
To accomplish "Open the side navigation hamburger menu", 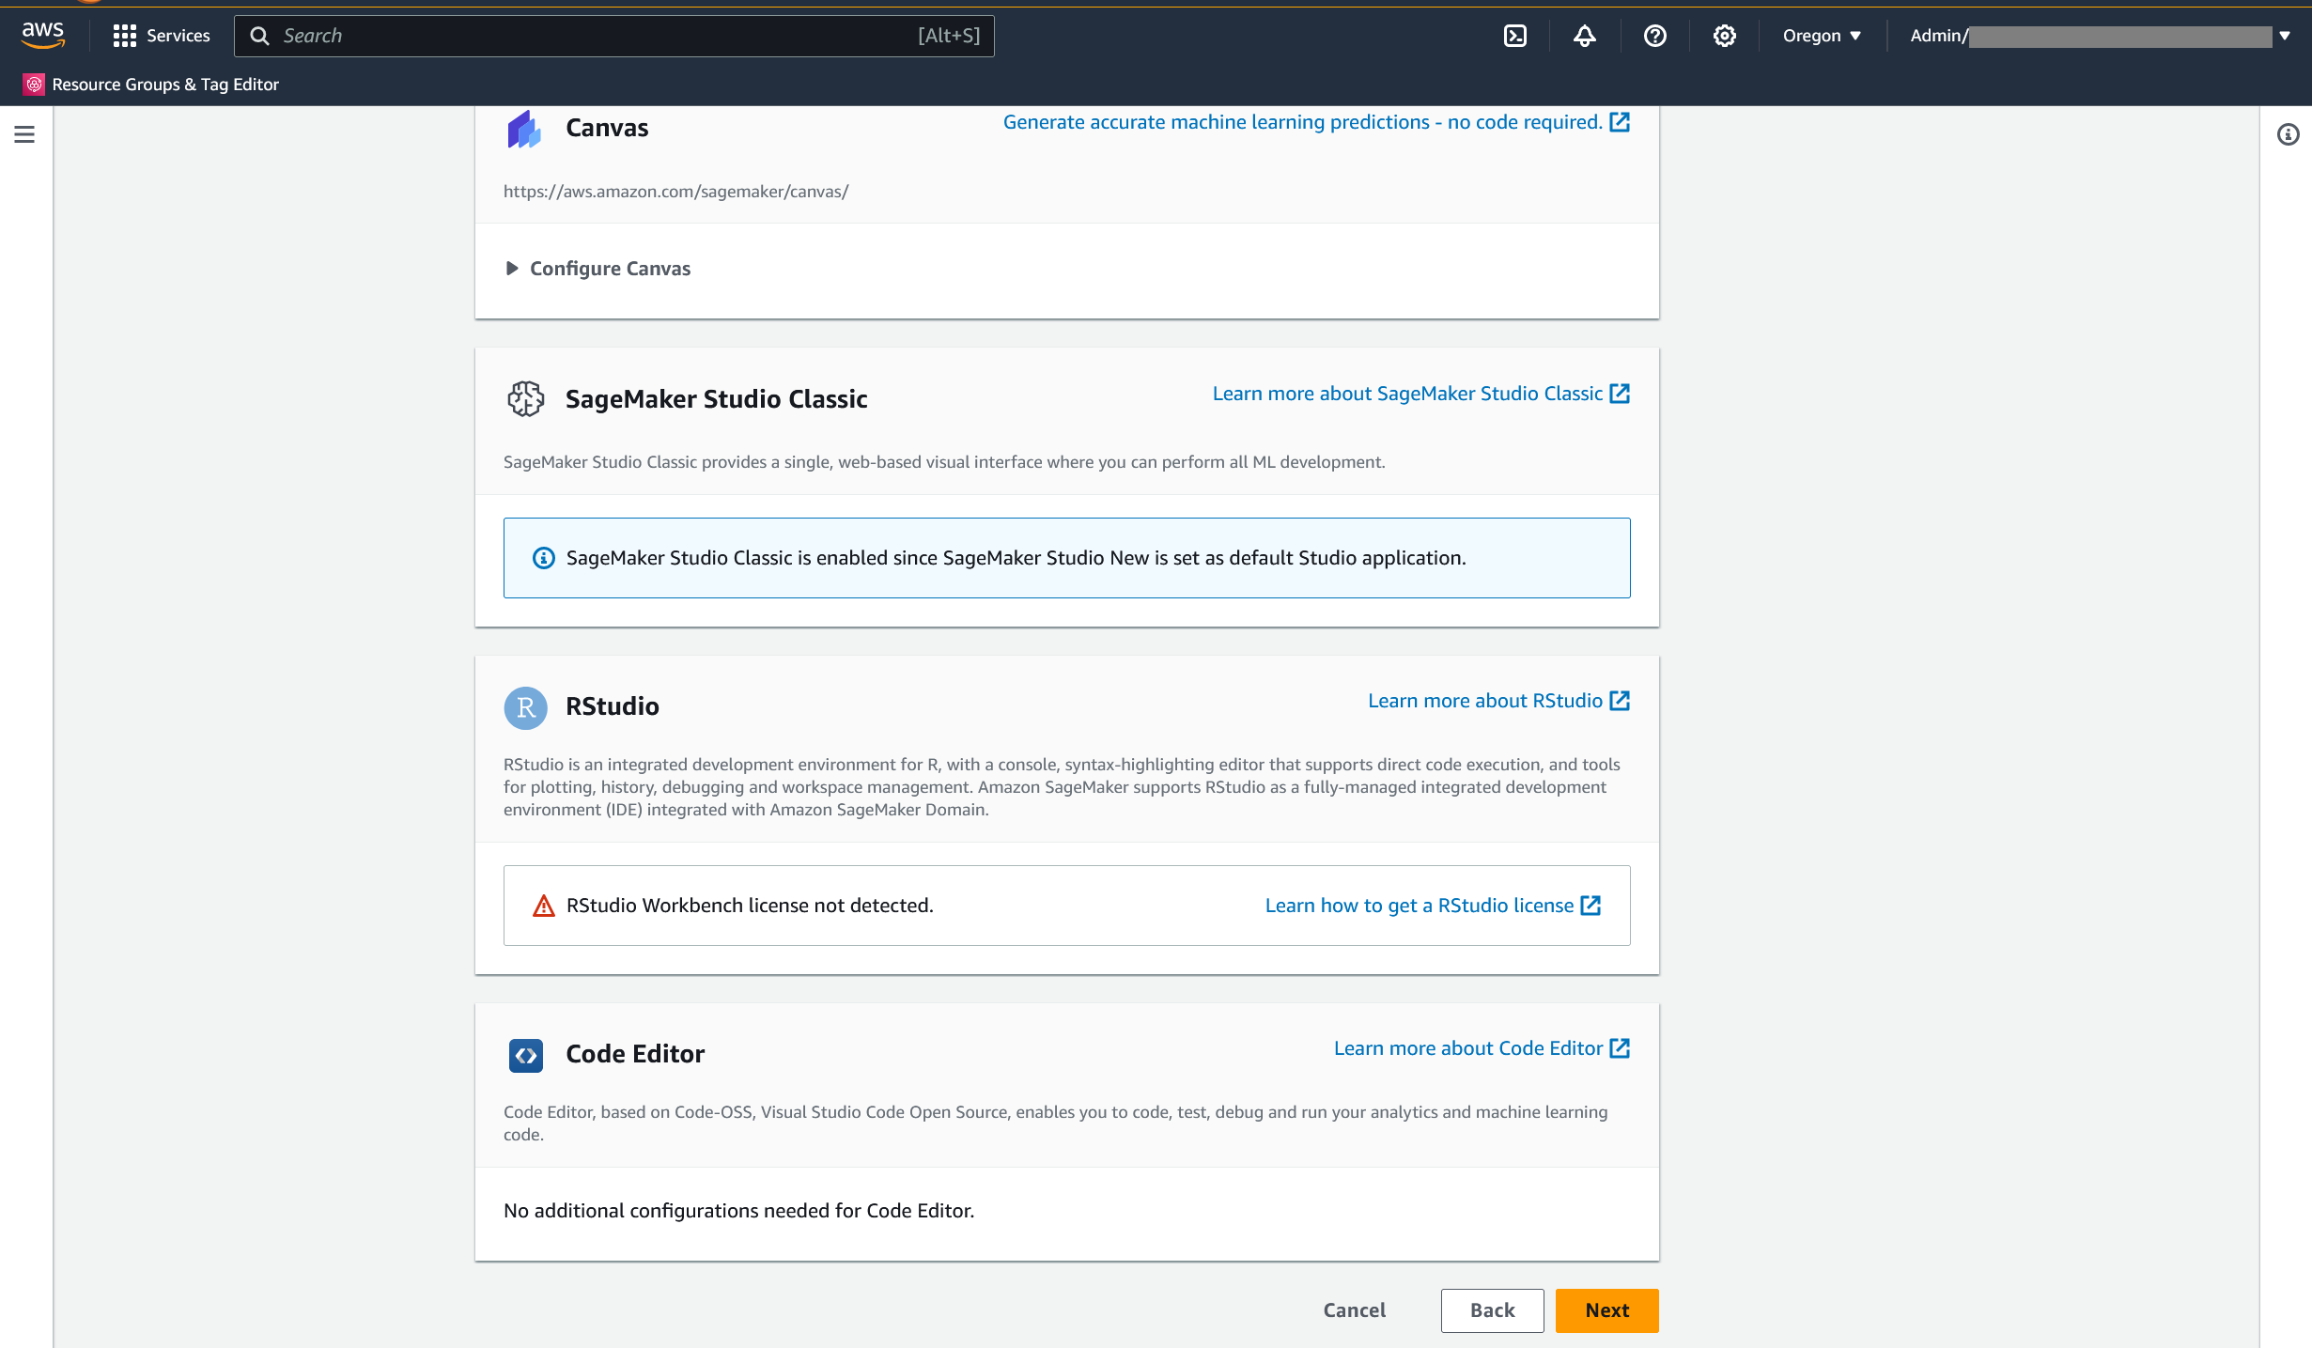I will click(24, 134).
